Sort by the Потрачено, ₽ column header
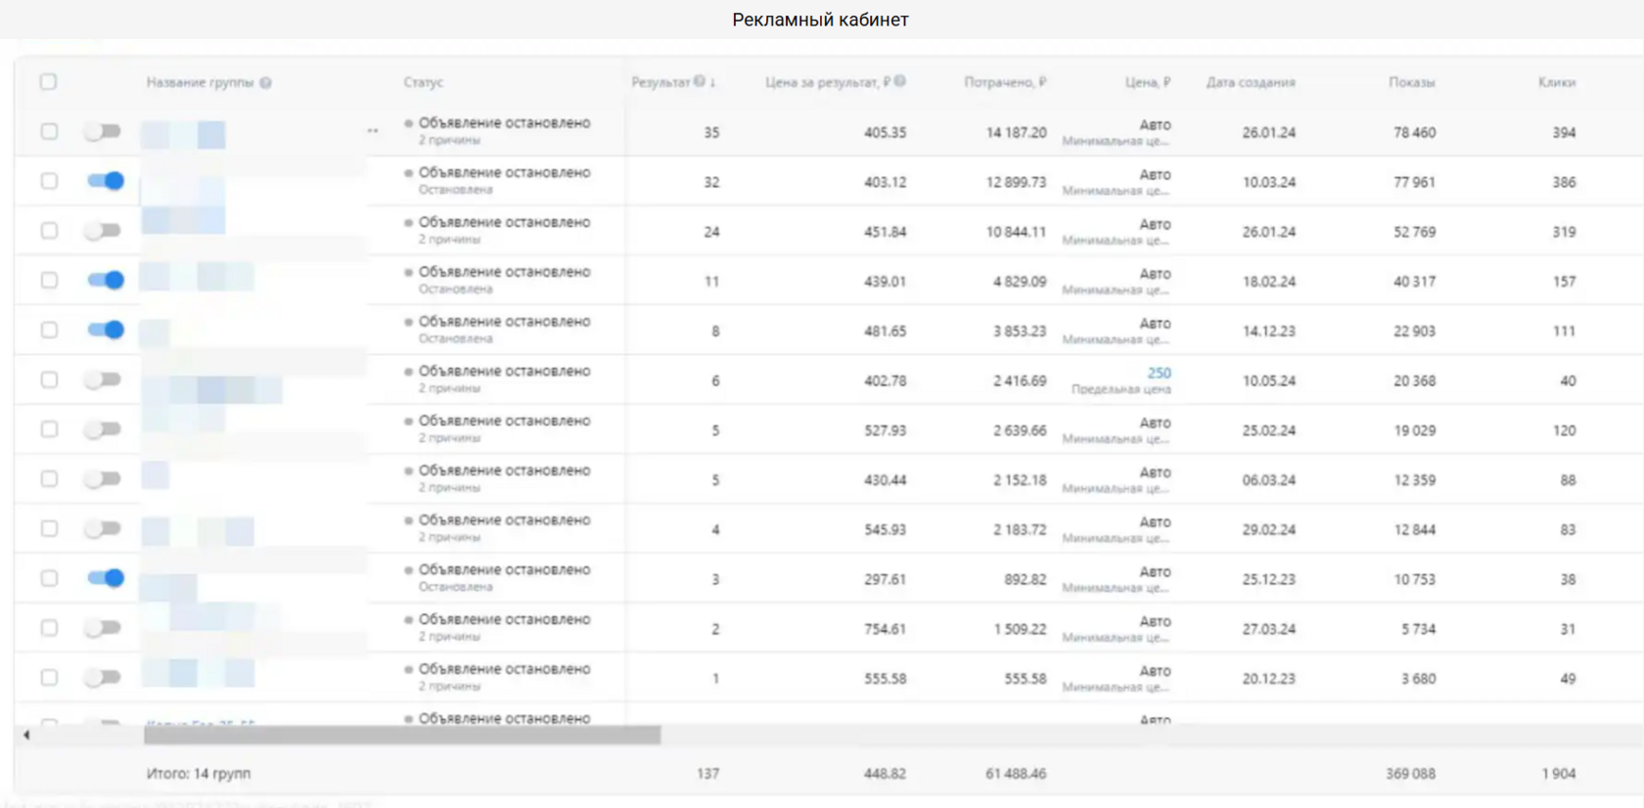Viewport: 1644px width, 808px height. (x=1005, y=82)
